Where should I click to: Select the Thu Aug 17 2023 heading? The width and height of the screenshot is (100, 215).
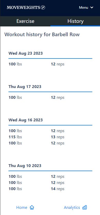25,87
